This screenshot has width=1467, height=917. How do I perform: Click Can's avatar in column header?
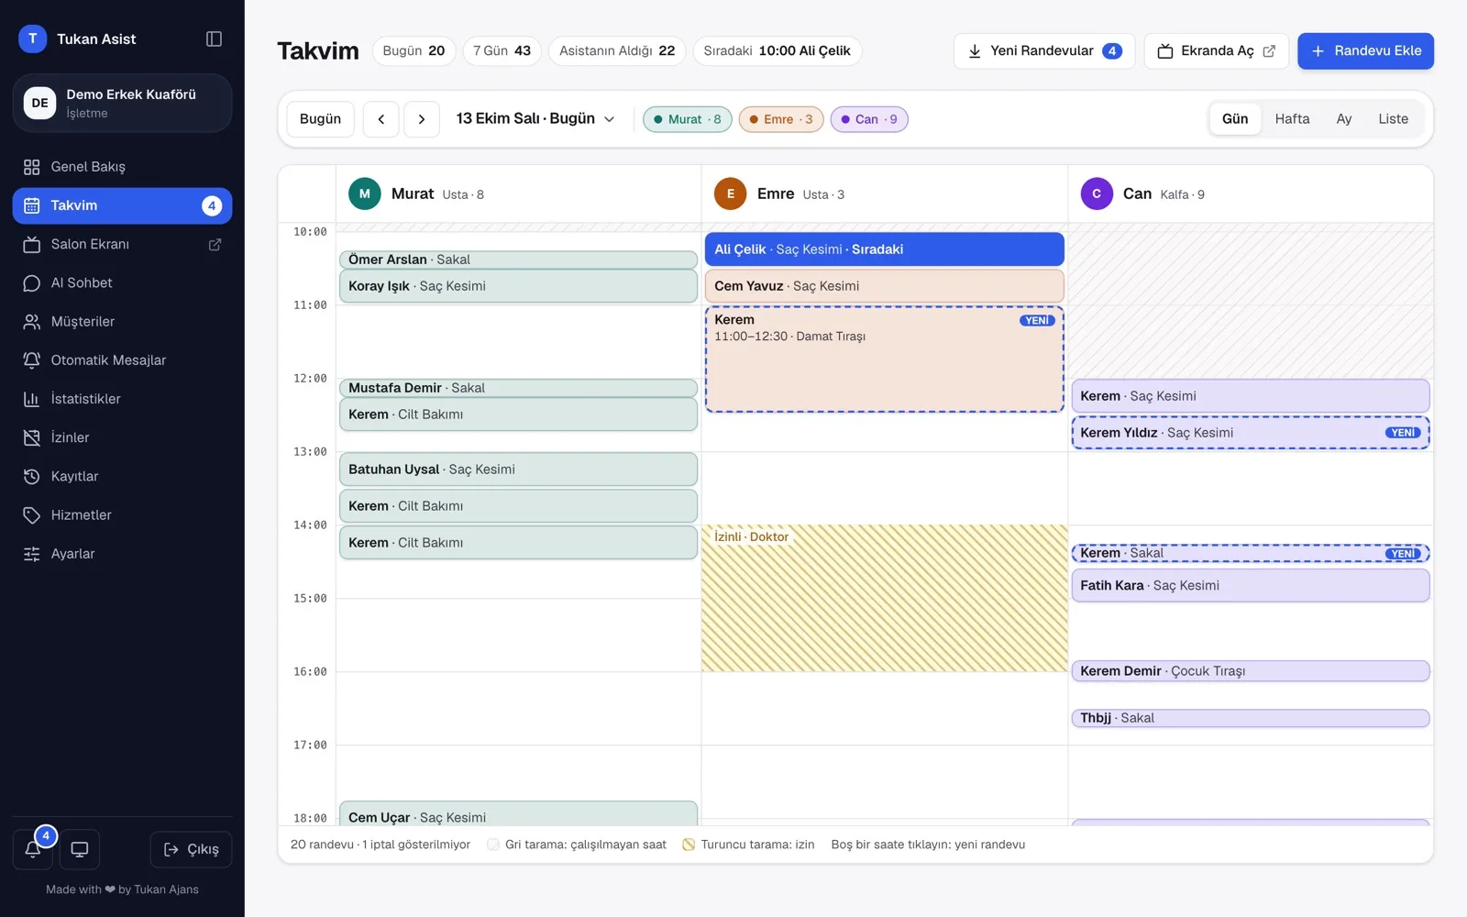[x=1097, y=193]
